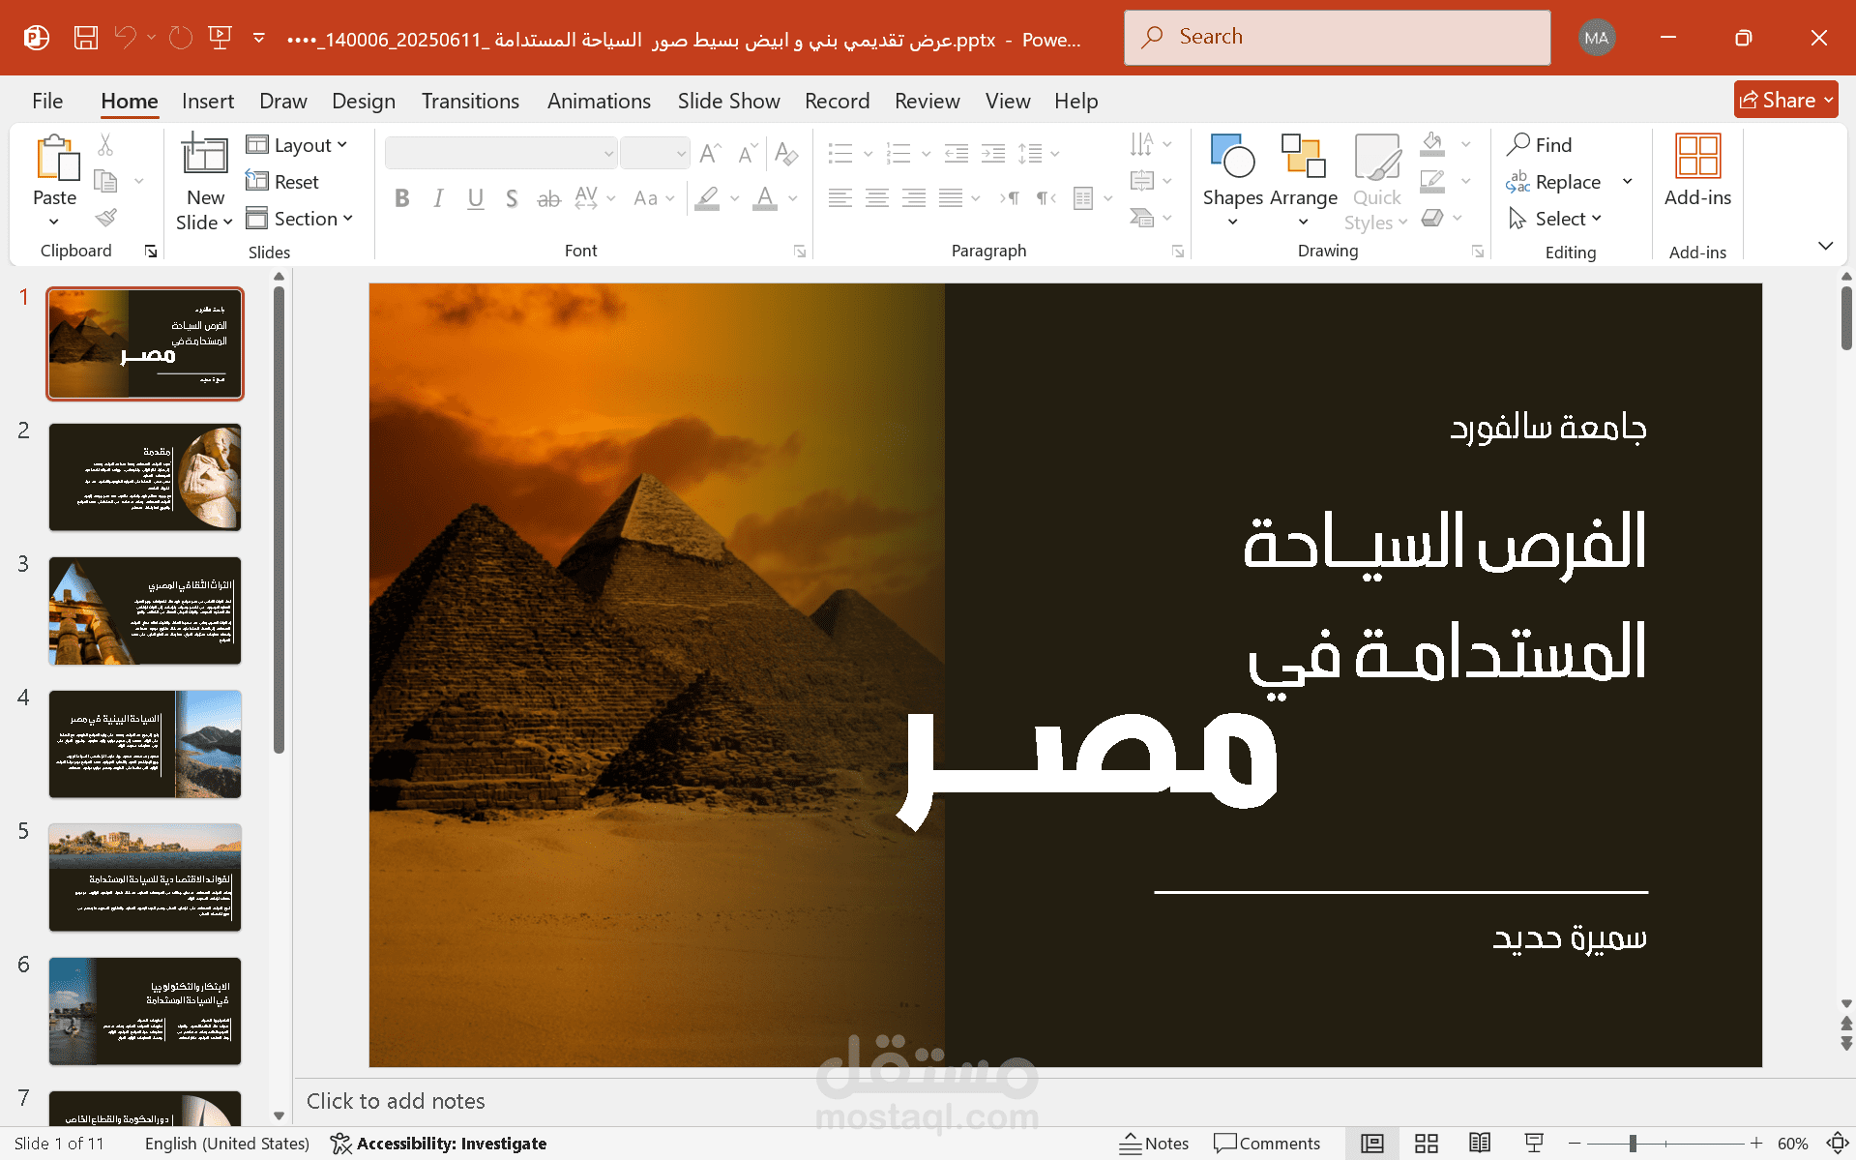Save the presentation with the floppy disk icon
The width and height of the screenshot is (1856, 1160).
pos(86,38)
